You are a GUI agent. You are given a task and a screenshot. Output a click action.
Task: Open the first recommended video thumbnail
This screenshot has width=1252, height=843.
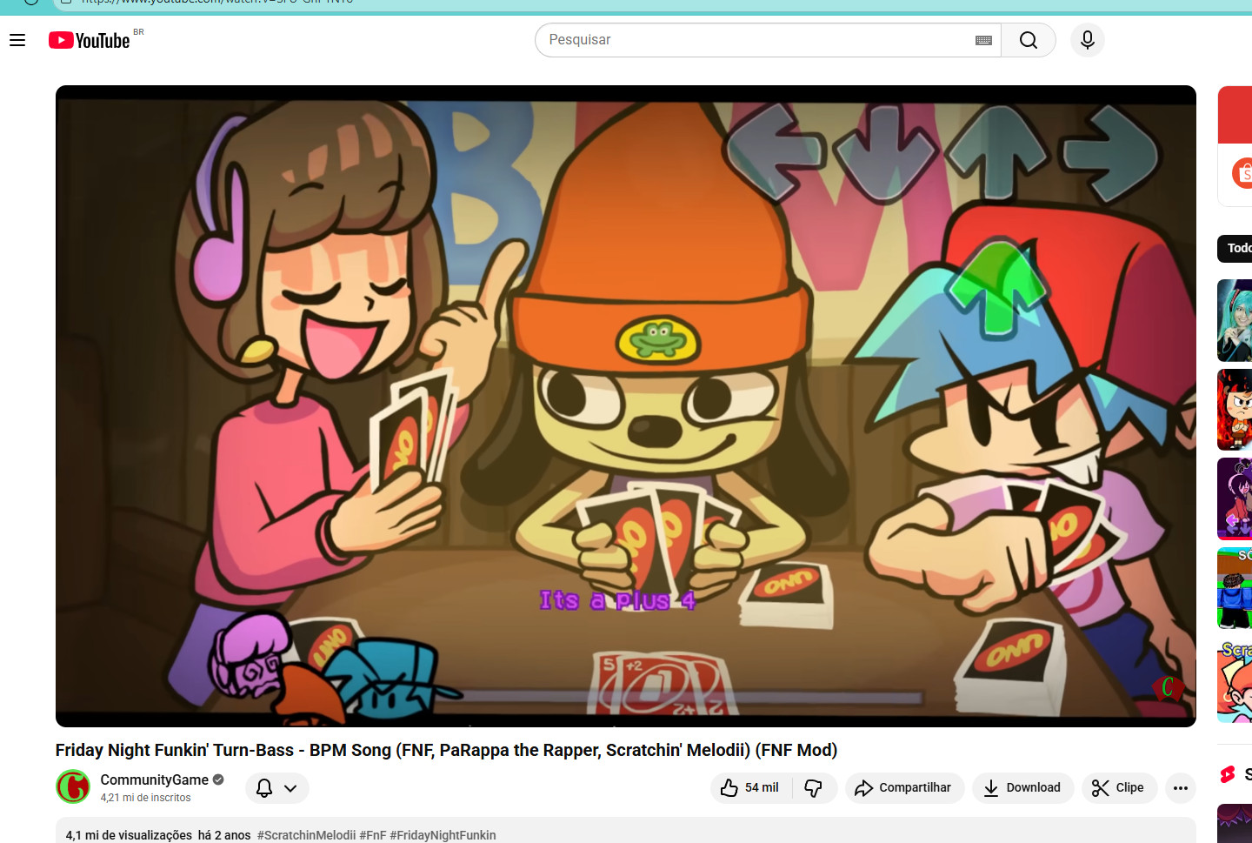point(1235,320)
